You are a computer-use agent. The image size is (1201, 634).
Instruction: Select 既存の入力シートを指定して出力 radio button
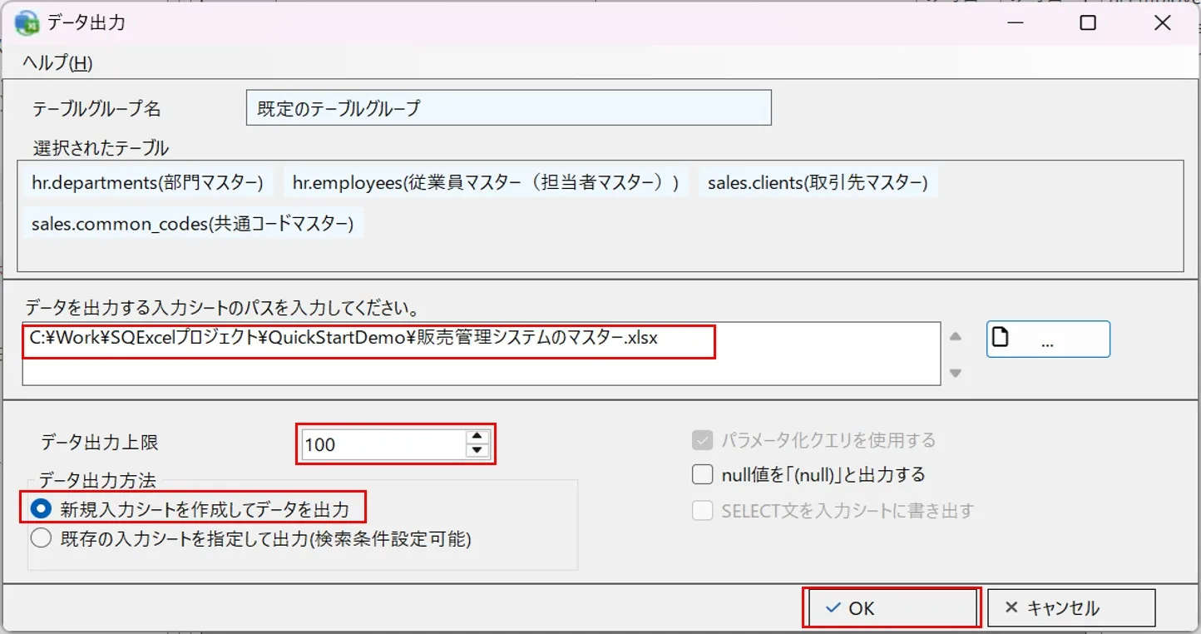tap(41, 539)
